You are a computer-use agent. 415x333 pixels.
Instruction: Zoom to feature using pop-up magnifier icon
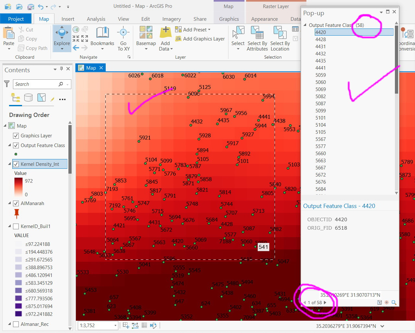394,302
